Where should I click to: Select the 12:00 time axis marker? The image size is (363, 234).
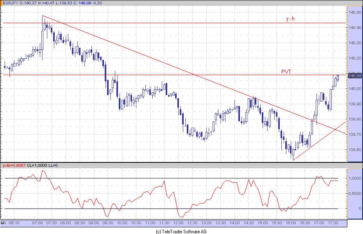pyautogui.click(x=178, y=223)
